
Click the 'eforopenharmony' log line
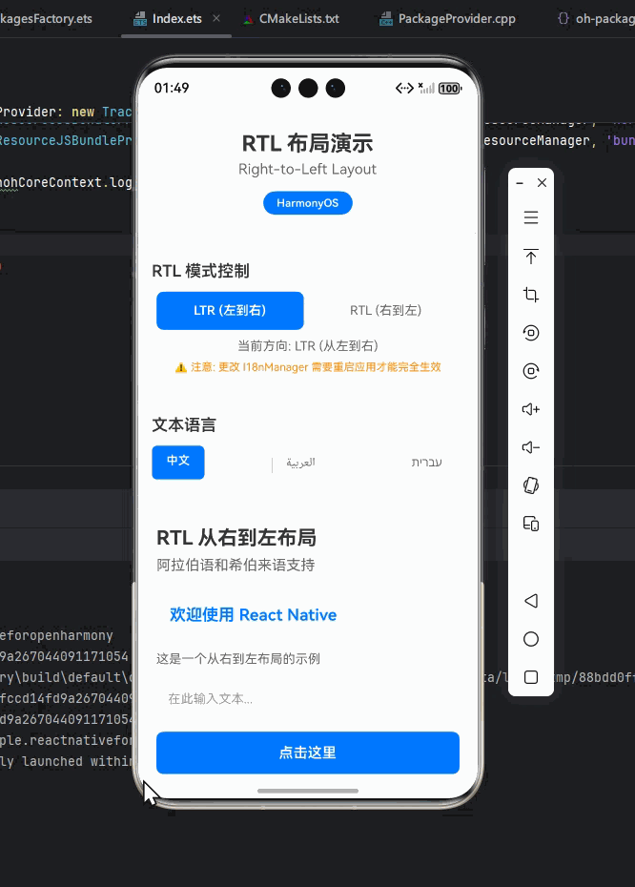pos(56,636)
